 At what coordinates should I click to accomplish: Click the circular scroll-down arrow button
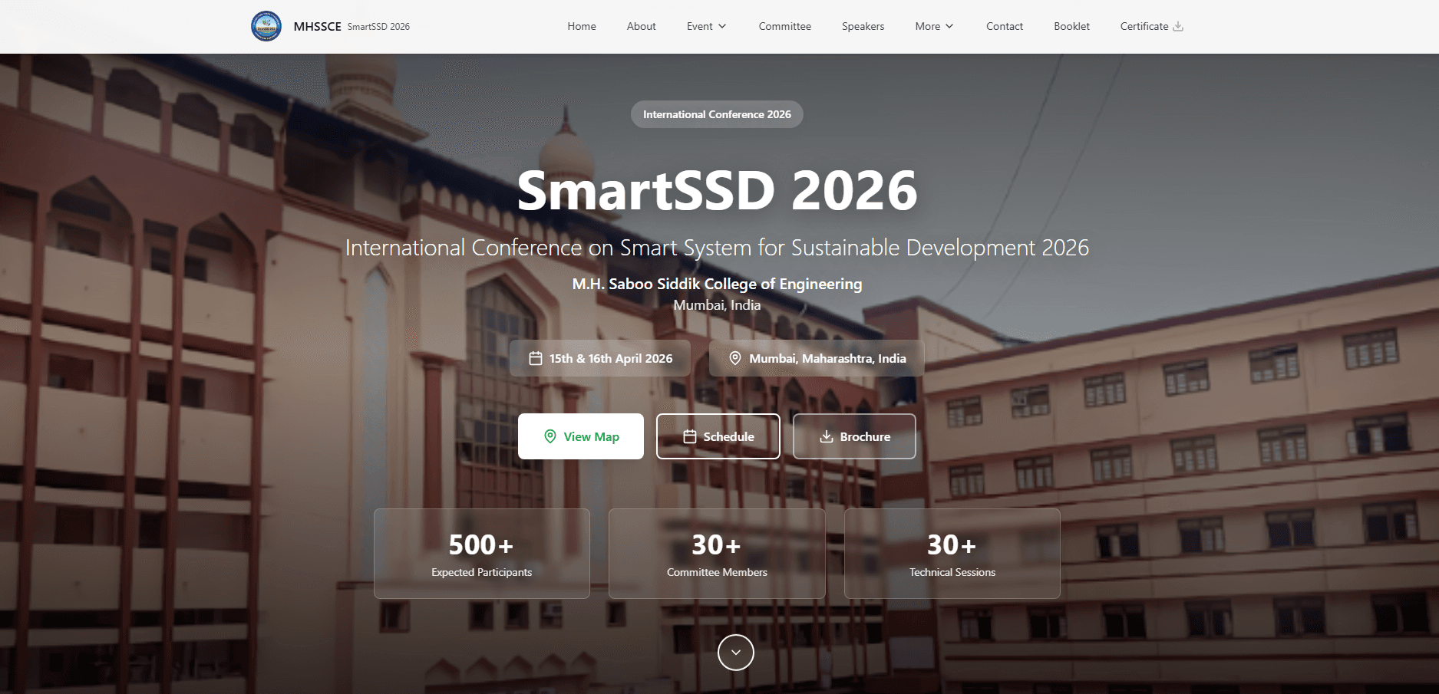coord(736,653)
